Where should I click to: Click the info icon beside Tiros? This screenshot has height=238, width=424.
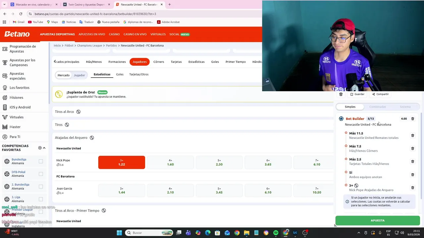(x=67, y=125)
